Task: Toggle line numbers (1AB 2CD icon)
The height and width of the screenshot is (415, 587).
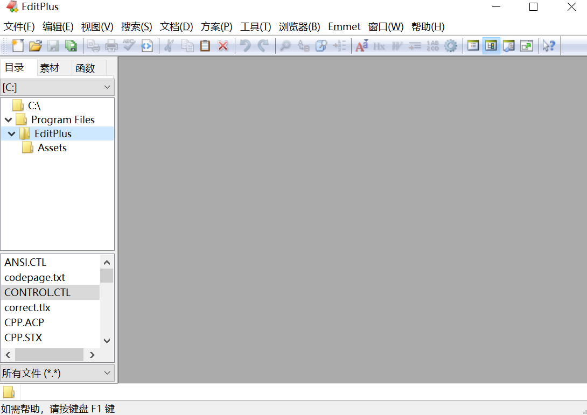Action: 433,46
